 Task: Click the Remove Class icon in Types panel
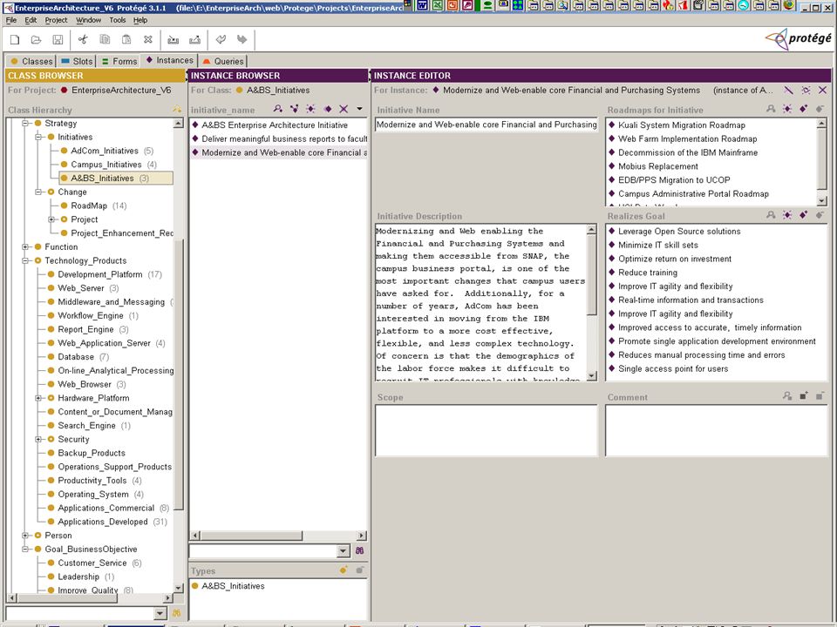(x=360, y=570)
